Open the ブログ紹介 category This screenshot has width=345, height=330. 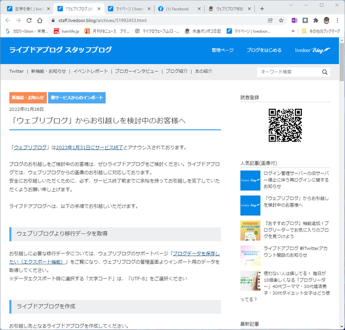pyautogui.click(x=176, y=71)
